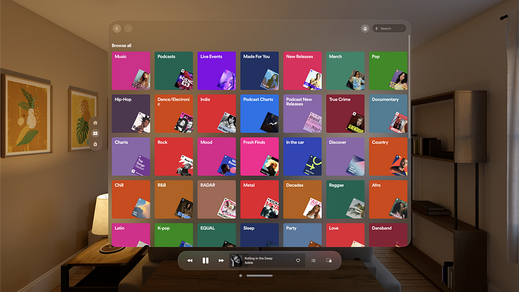
Task: Open the Podcasts category tile
Action: [x=174, y=71]
